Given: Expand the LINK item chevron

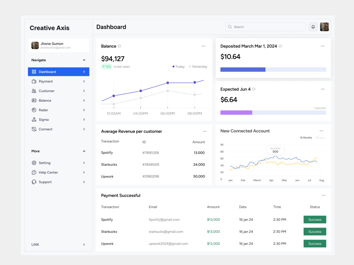Looking at the screenshot, I should point(84,245).
